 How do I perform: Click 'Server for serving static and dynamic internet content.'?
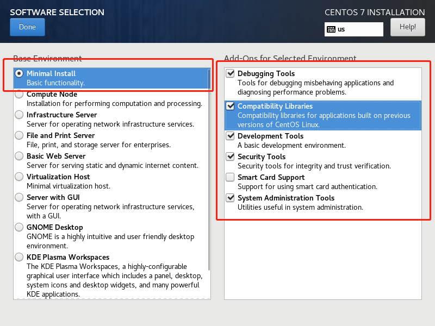(x=113, y=166)
